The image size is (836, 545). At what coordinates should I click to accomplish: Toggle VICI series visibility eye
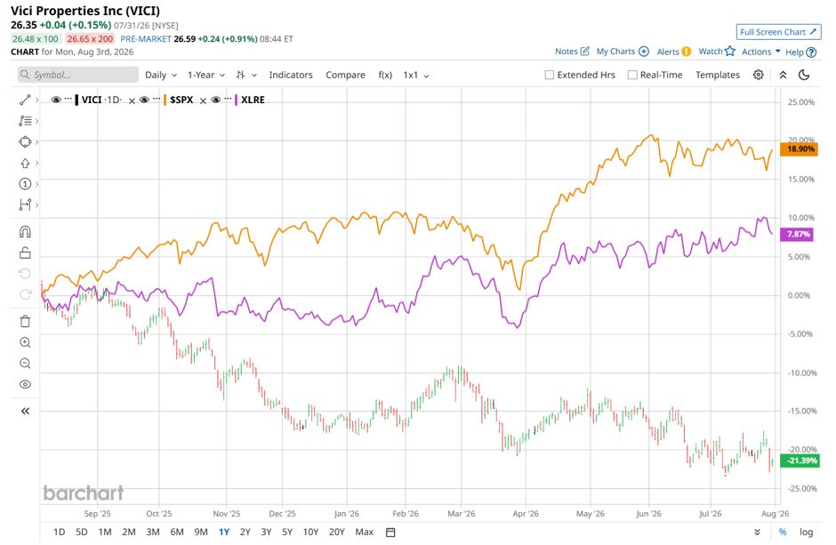click(x=56, y=100)
